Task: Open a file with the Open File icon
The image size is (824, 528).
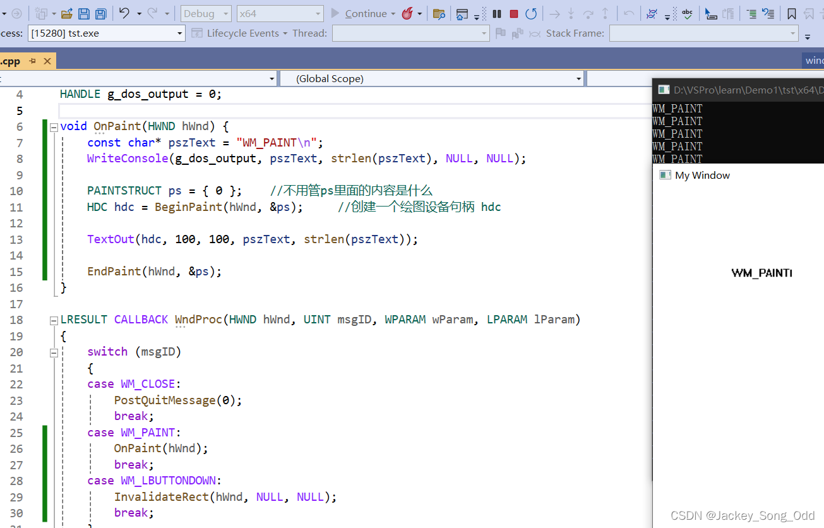Action: tap(66, 13)
